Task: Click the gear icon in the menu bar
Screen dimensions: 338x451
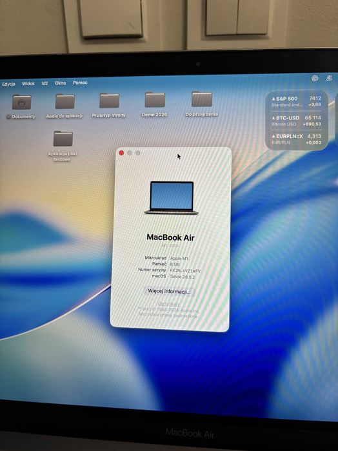Action: pyautogui.click(x=315, y=78)
